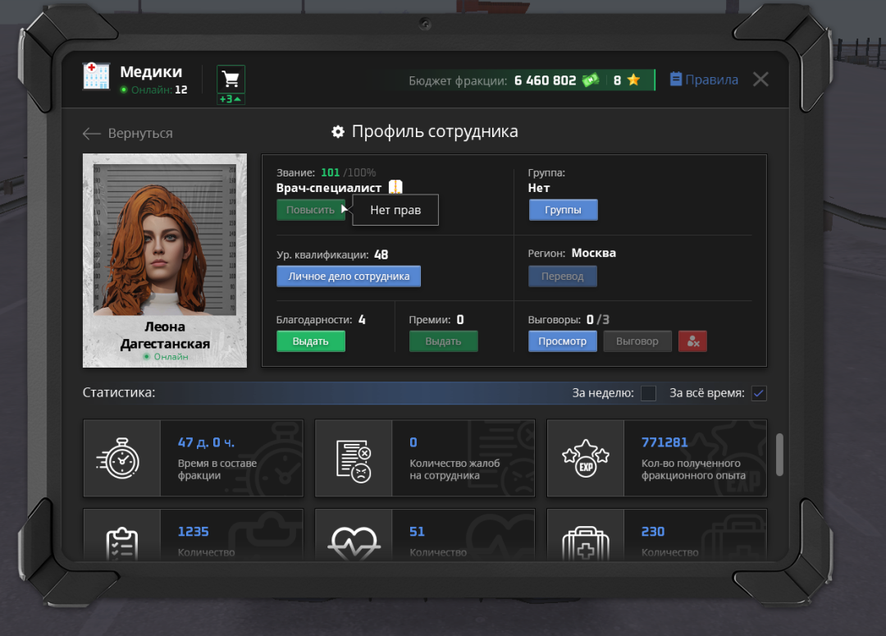Screen dimensions: 886x636
Task: Click the blue document icon beside Правила
Action: 675,79
